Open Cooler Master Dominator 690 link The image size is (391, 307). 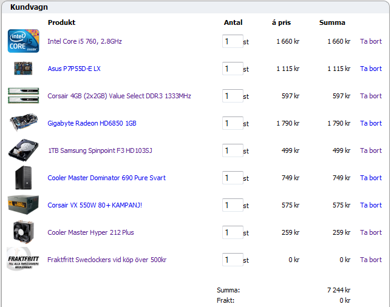106,178
